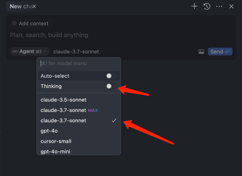Close the New chat tab

point(34,7)
